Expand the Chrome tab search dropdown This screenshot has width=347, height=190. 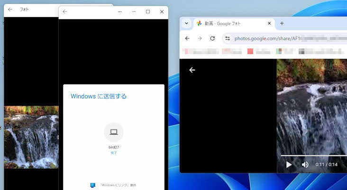186,23
